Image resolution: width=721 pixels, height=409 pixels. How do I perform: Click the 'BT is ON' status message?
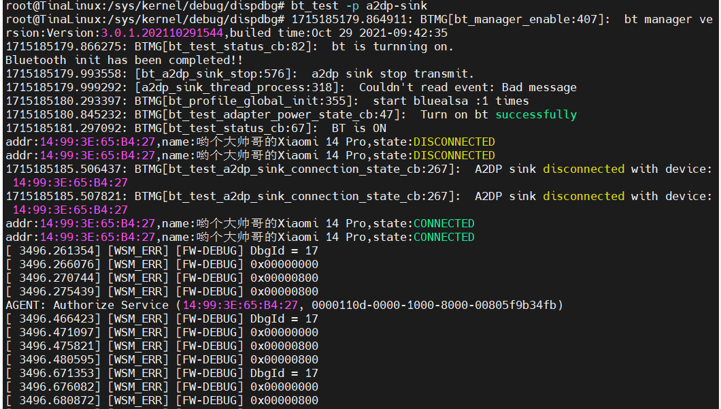click(x=359, y=129)
